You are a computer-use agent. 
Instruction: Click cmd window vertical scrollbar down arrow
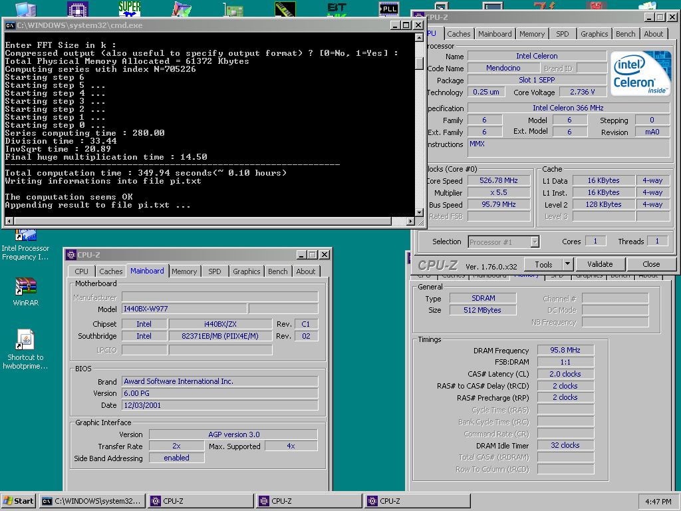pos(419,212)
